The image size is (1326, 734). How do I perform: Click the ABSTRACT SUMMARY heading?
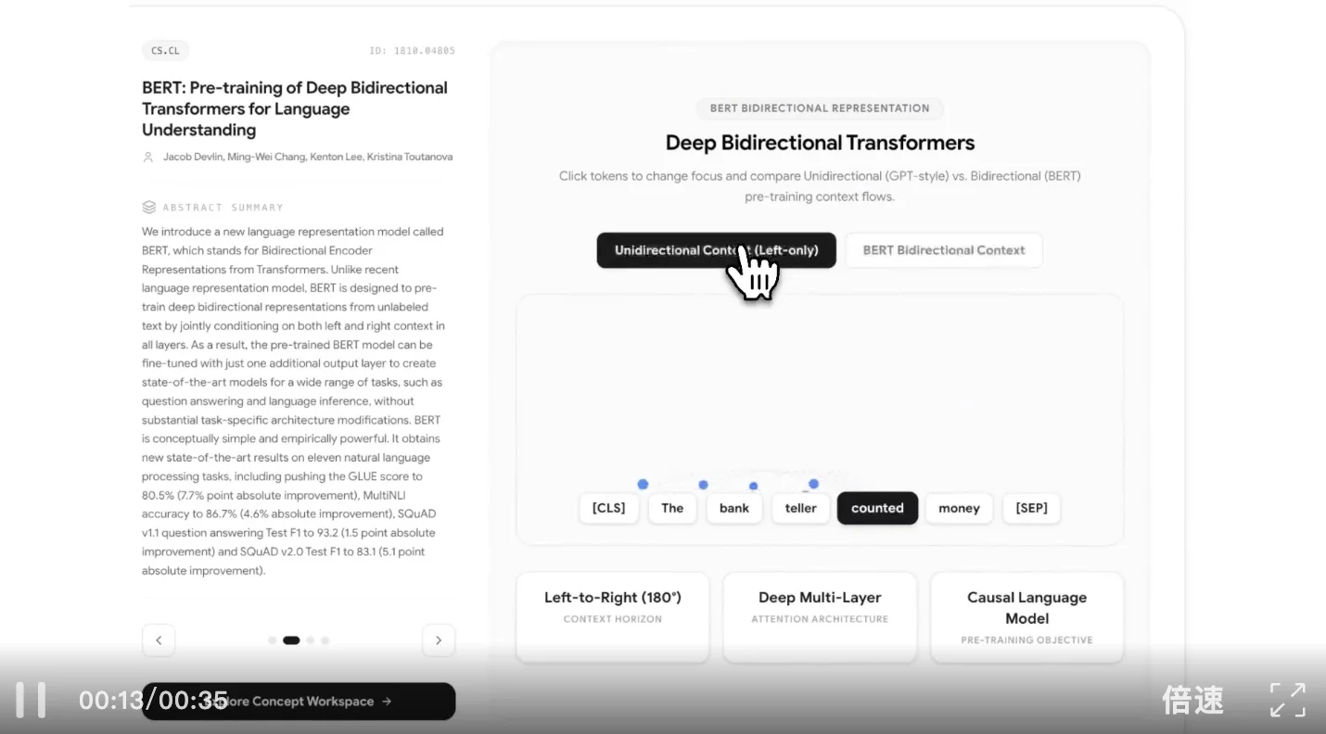(x=223, y=208)
